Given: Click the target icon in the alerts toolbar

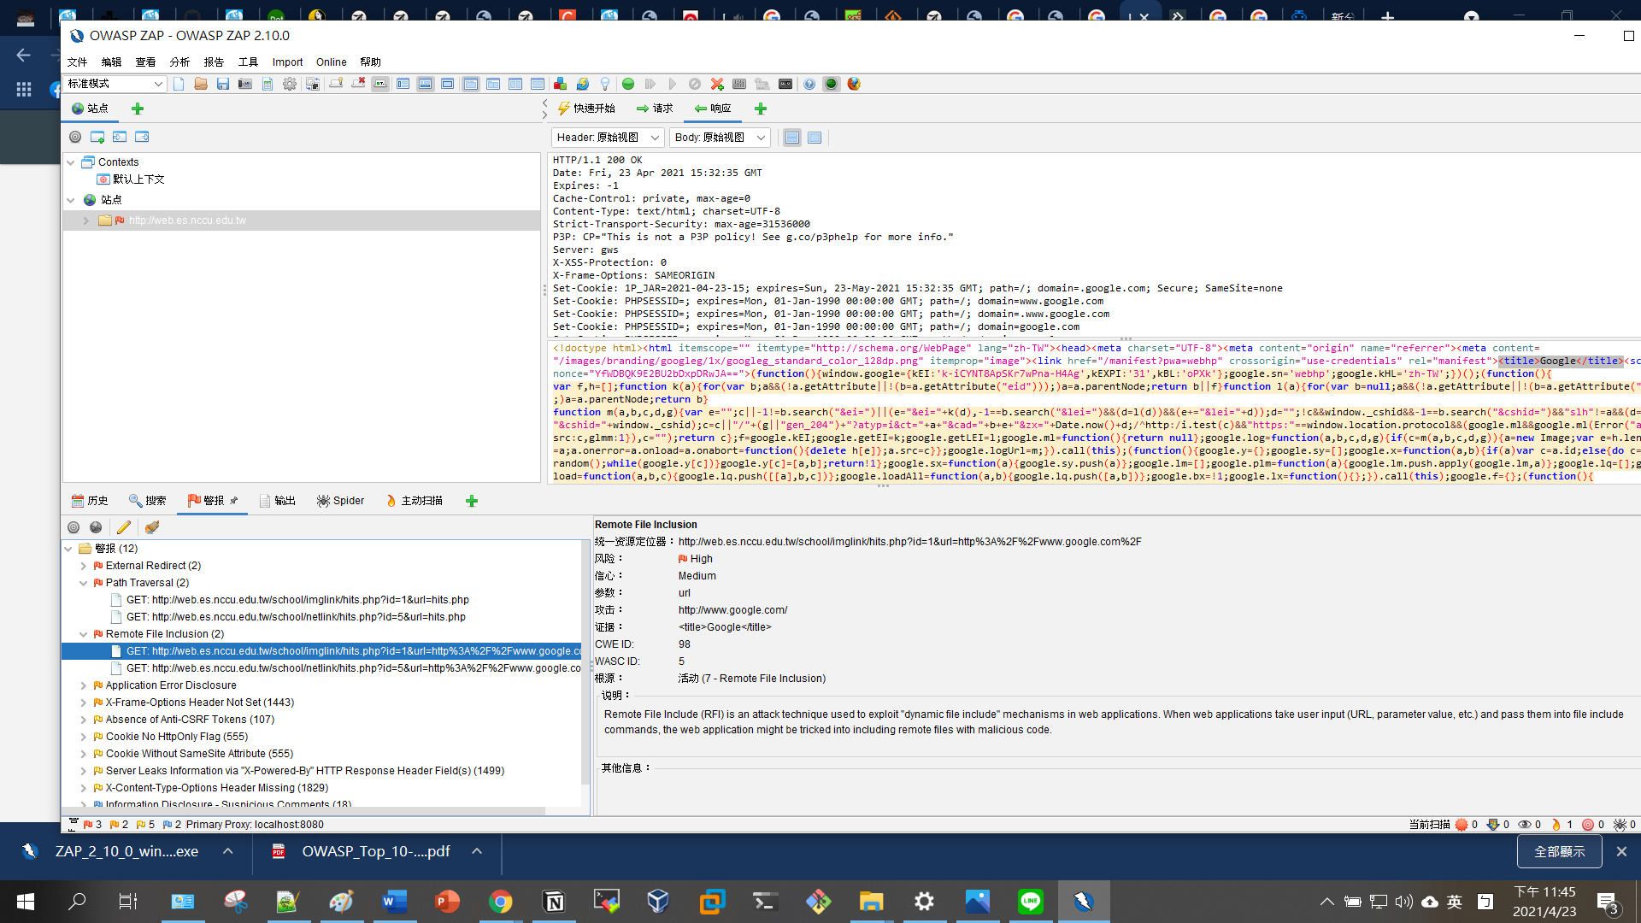Looking at the screenshot, I should pos(74,527).
